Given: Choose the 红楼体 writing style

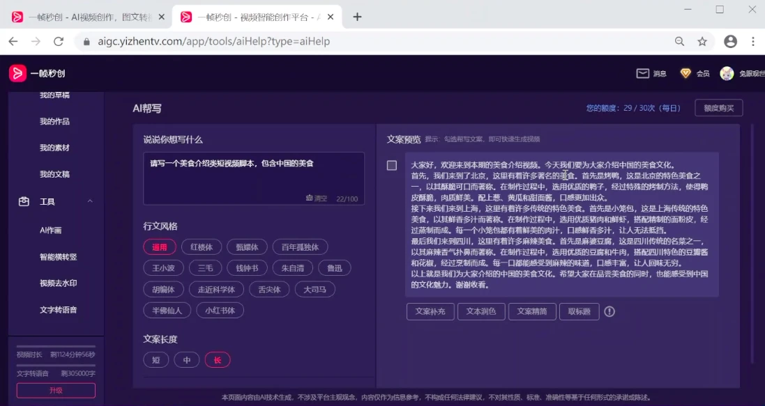Looking at the screenshot, I should (202, 247).
